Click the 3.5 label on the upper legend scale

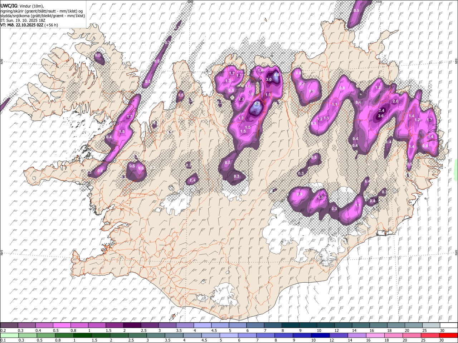179,330
